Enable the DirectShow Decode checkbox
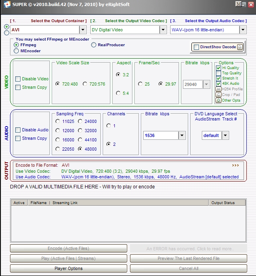The width and height of the screenshot is (256, 276). coord(196,47)
